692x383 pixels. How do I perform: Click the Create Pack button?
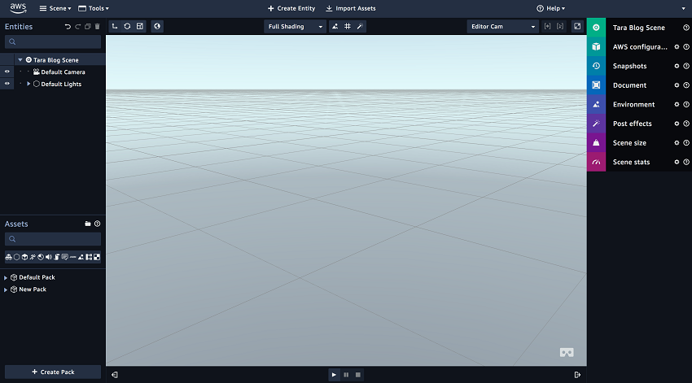(53, 372)
